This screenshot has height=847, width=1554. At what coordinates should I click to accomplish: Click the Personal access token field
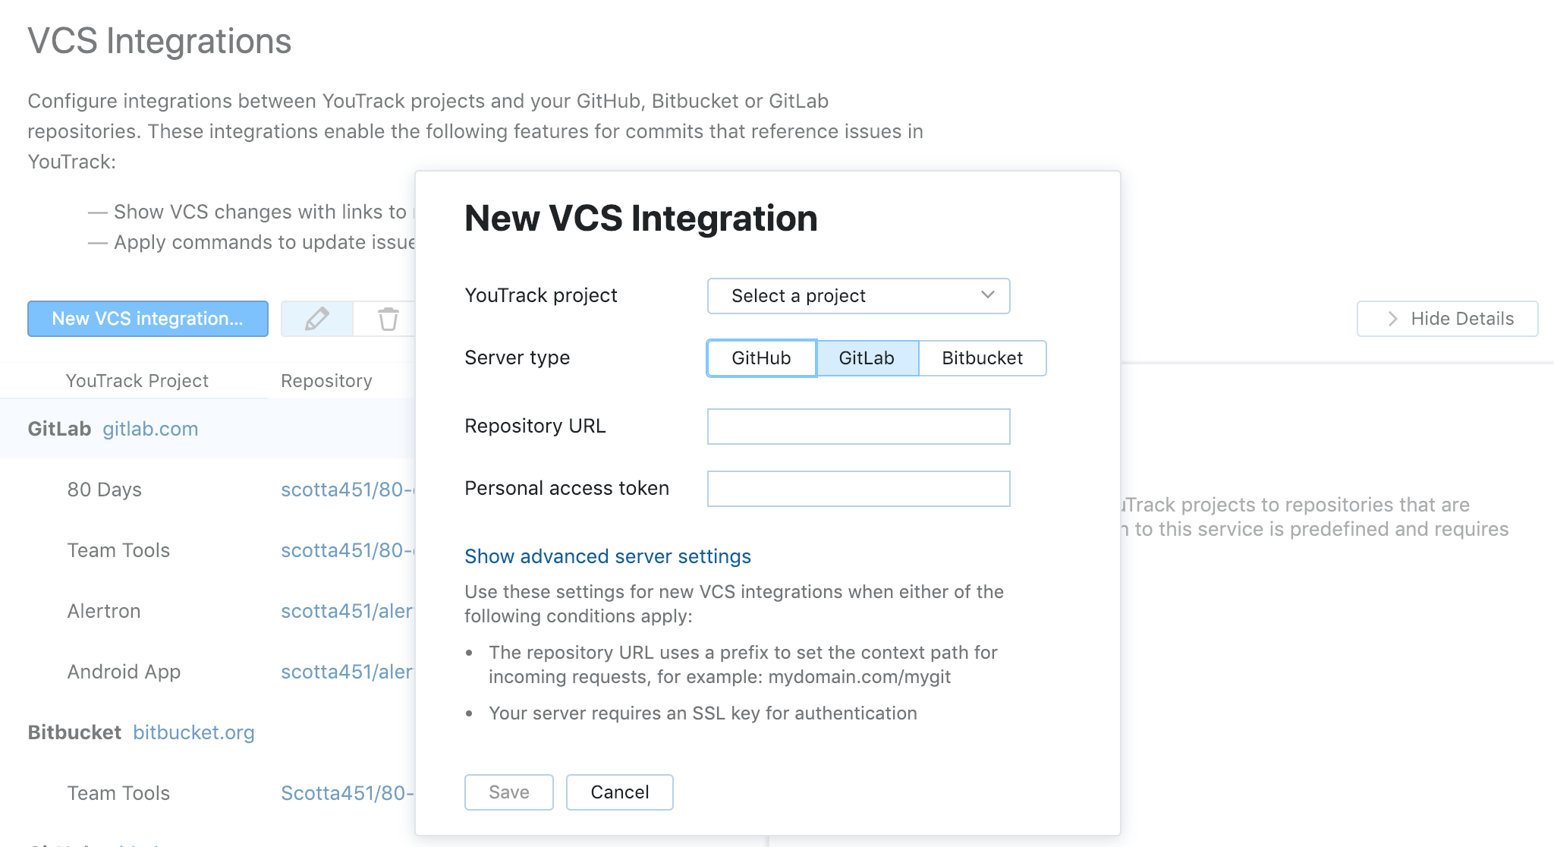point(858,489)
